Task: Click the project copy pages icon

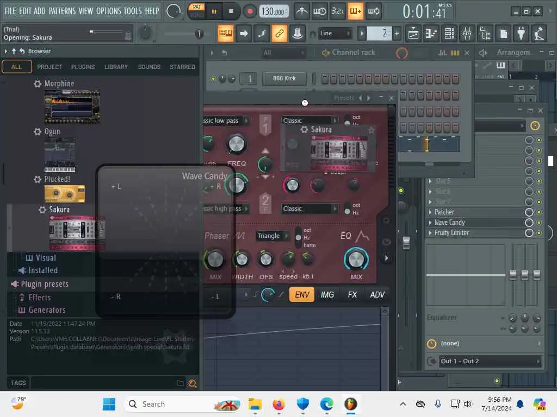Action: [x=503, y=33]
